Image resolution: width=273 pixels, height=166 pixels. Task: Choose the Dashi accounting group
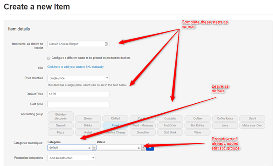(x=252, y=118)
